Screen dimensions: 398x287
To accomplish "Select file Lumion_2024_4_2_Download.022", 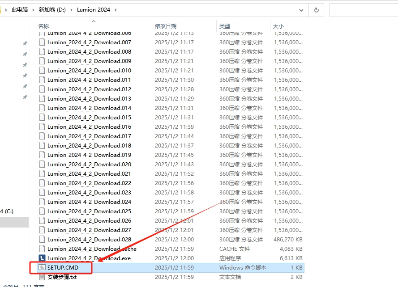I will [89, 183].
